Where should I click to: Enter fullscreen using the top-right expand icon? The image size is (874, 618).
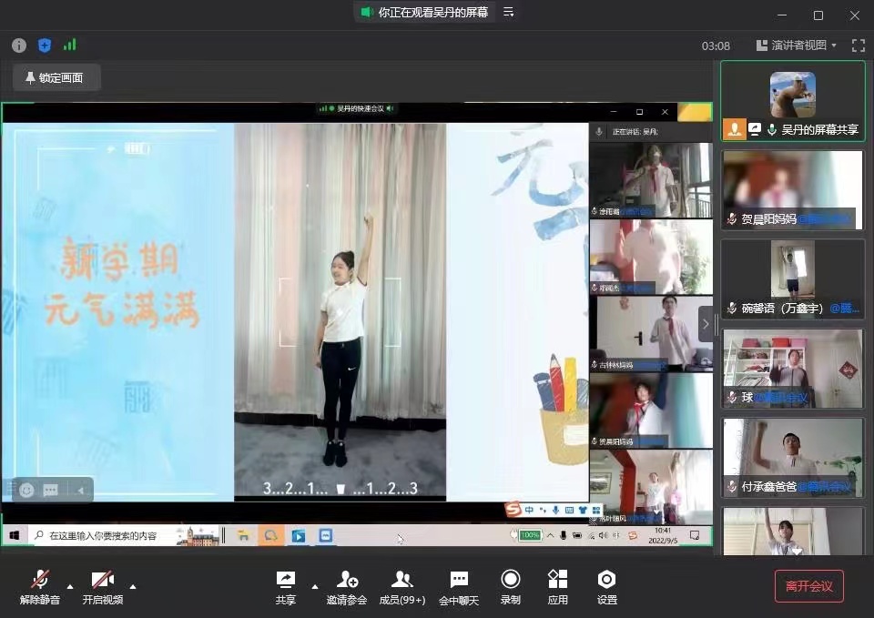point(858,46)
